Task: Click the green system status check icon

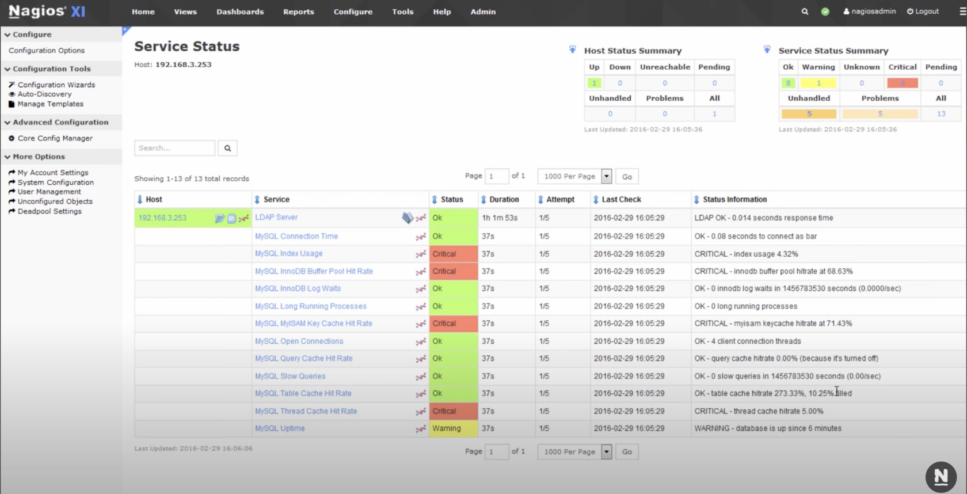Action: pos(825,12)
